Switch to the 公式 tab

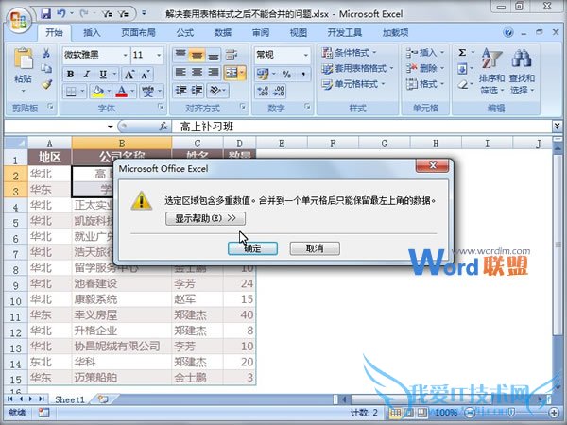coord(185,33)
